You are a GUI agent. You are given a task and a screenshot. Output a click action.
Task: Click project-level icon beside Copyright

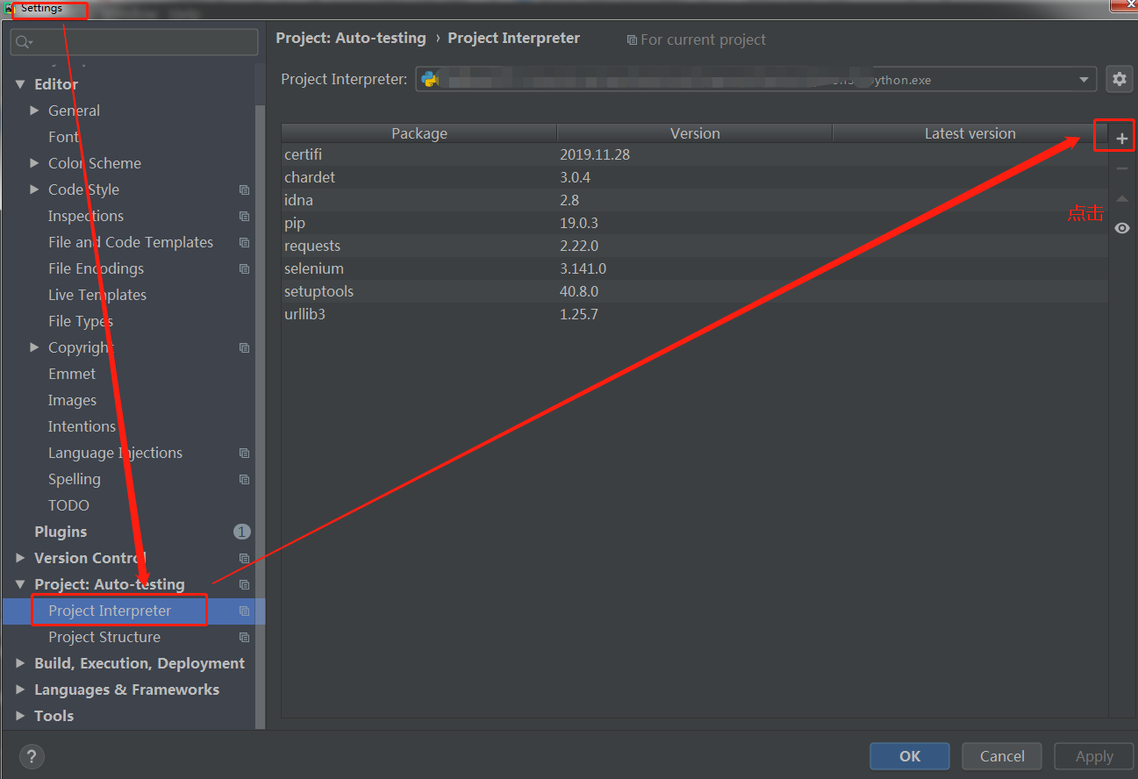(244, 347)
